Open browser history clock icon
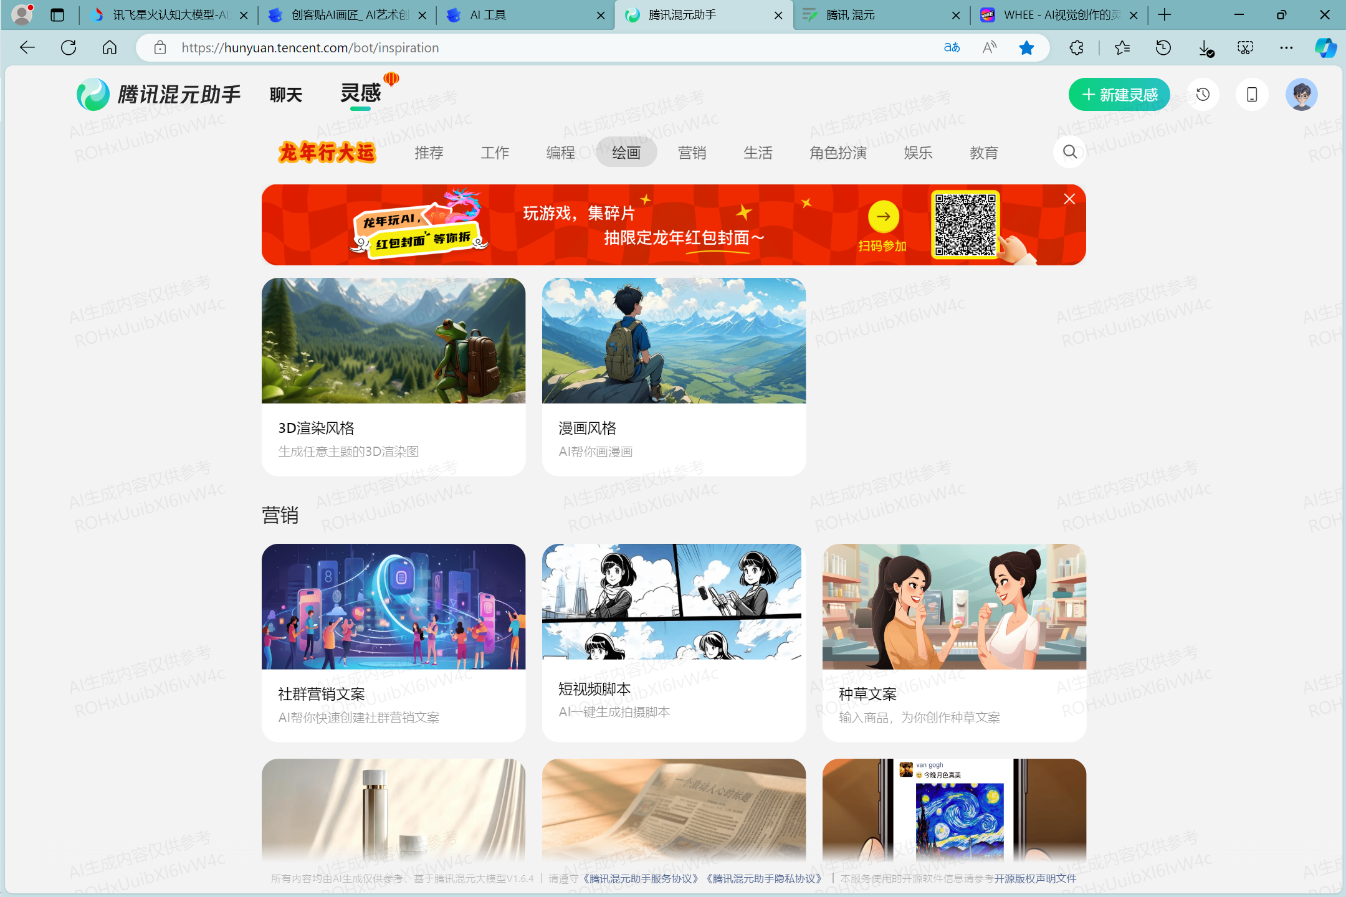This screenshot has height=897, width=1346. click(x=1163, y=47)
